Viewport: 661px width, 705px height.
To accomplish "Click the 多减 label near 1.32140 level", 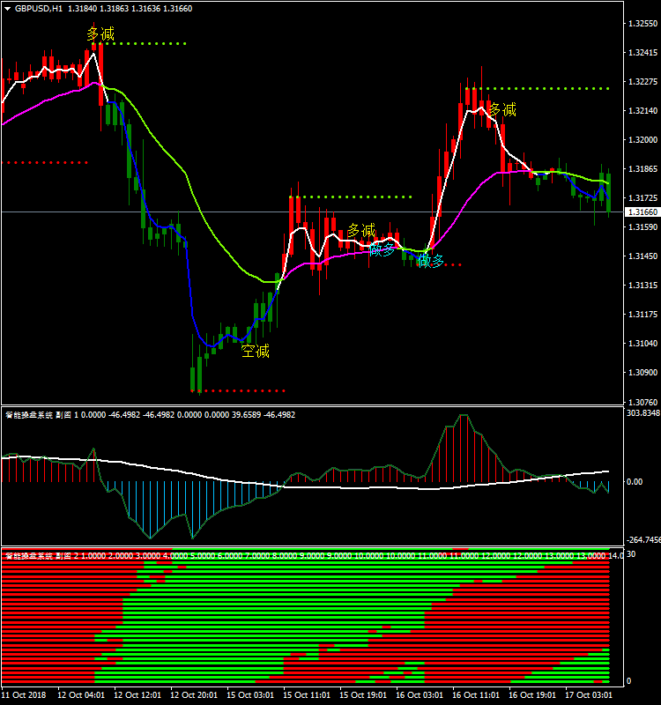I will pos(502,110).
